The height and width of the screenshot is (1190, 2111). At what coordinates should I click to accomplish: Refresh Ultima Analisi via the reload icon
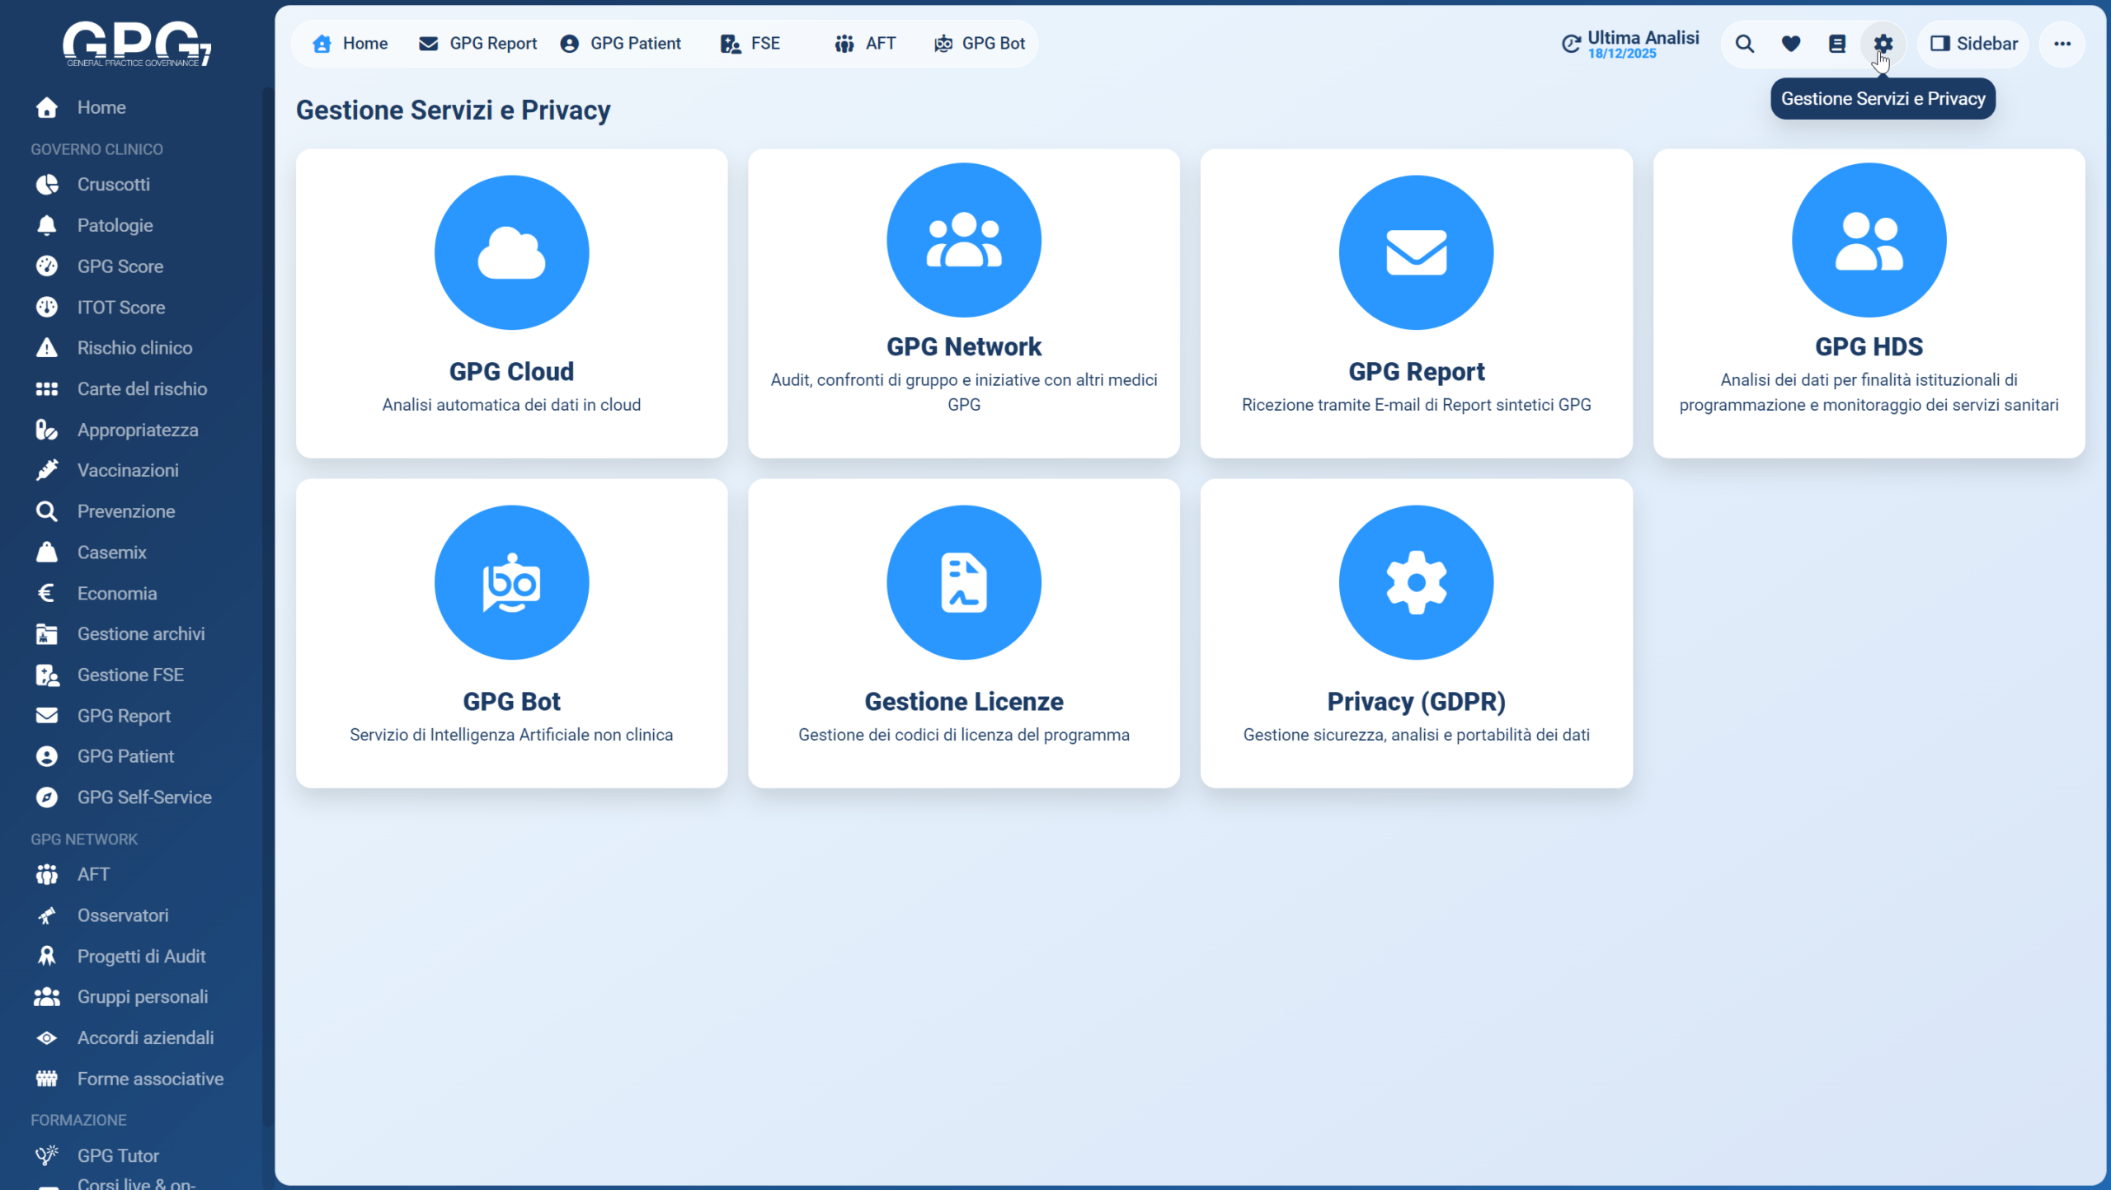click(x=1571, y=44)
